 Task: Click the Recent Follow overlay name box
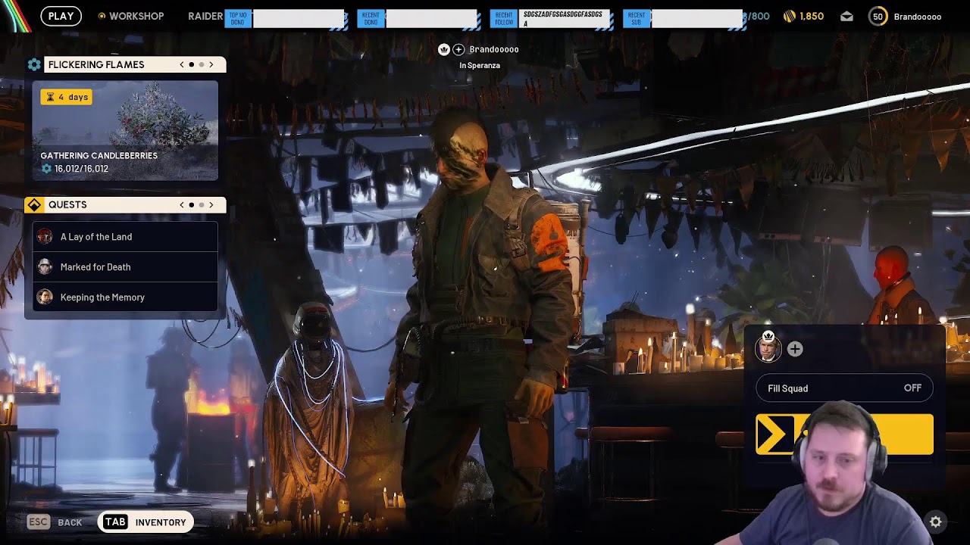tap(563, 19)
